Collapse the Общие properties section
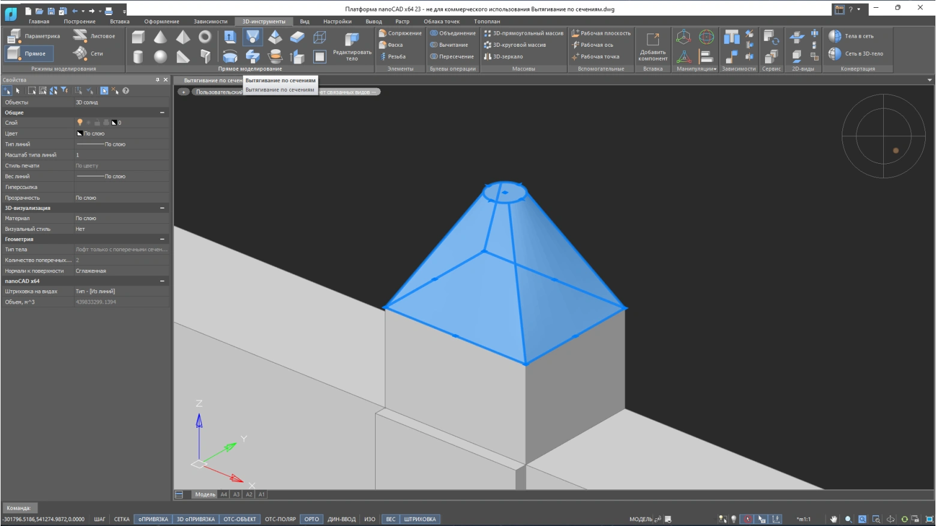Viewport: 936px width, 526px height. tap(162, 113)
